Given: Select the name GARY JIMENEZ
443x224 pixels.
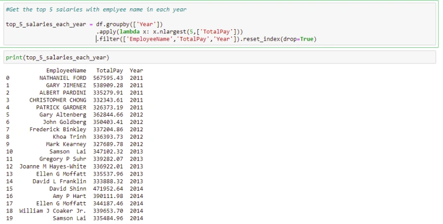Looking at the screenshot, I should [66, 85].
